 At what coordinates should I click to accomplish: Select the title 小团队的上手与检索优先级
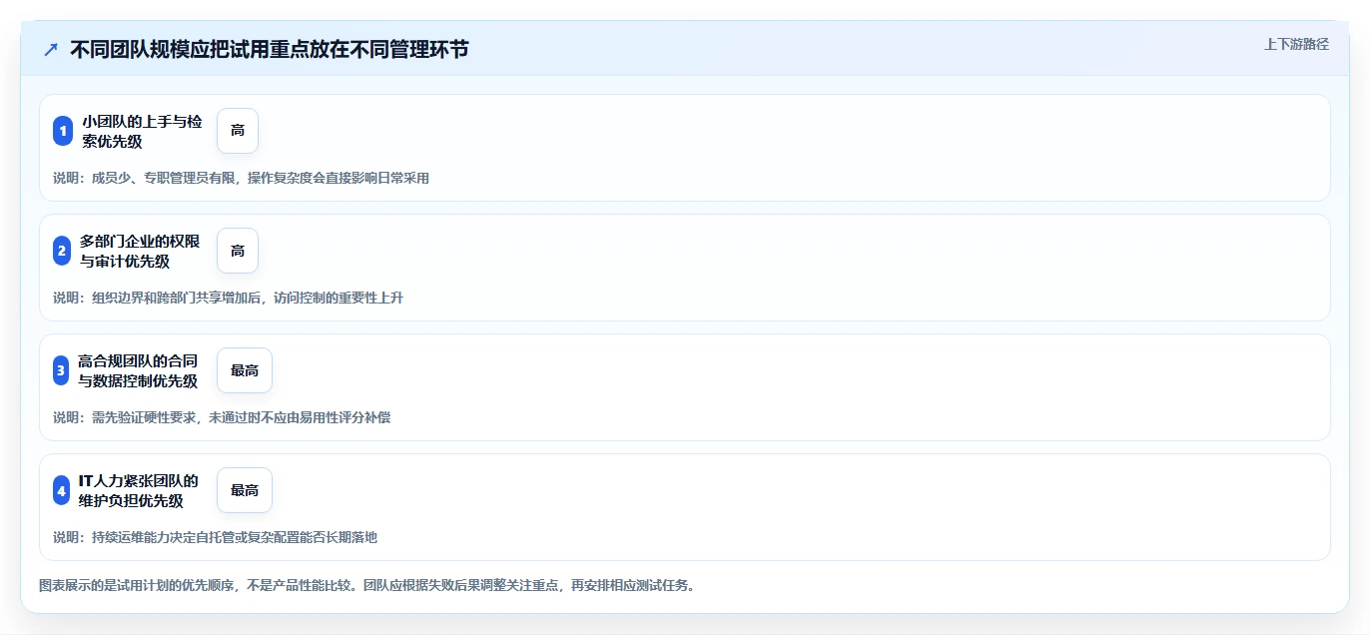coord(142,131)
